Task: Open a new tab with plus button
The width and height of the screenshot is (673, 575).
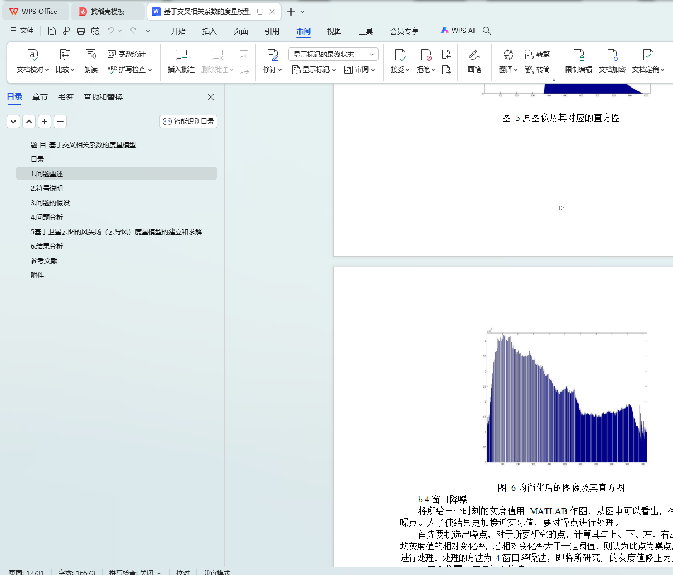Action: [x=291, y=12]
